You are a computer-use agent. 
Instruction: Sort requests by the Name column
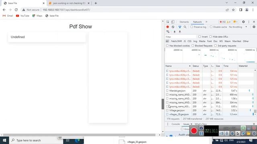pyautogui.click(x=178, y=66)
